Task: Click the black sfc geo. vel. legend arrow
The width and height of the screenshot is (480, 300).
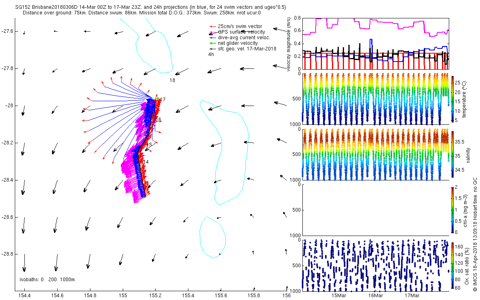Action: point(213,49)
